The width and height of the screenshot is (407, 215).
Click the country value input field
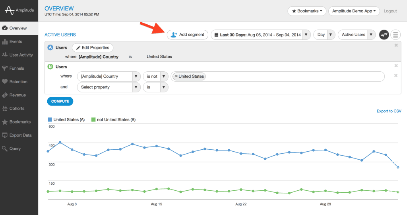tap(294, 76)
